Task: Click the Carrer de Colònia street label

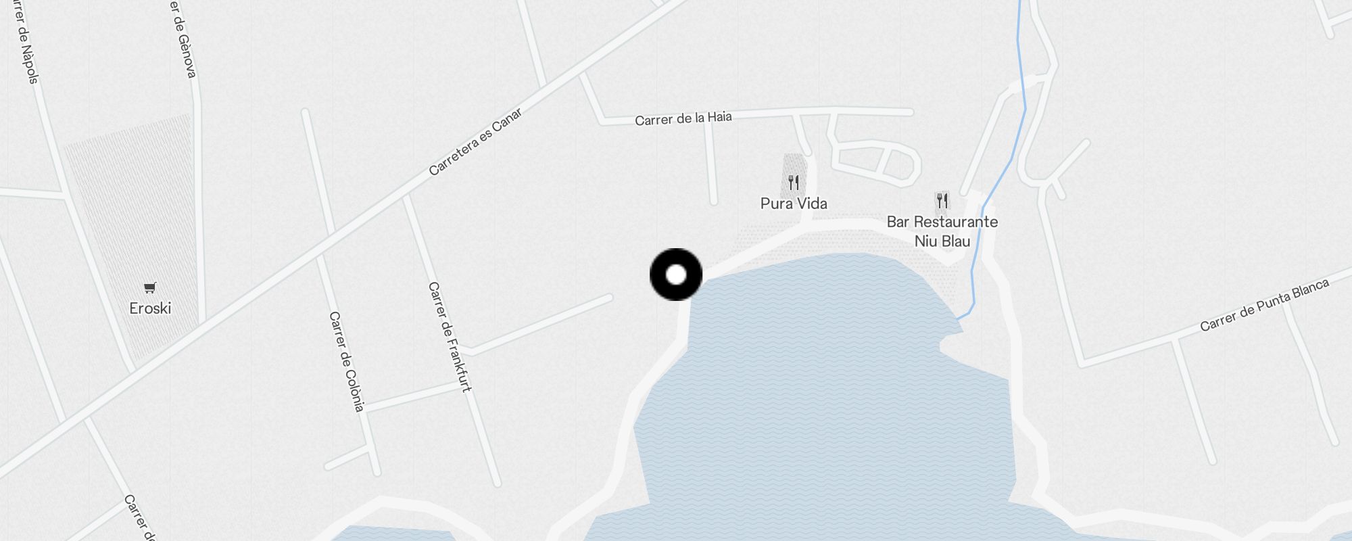Action: 347,361
